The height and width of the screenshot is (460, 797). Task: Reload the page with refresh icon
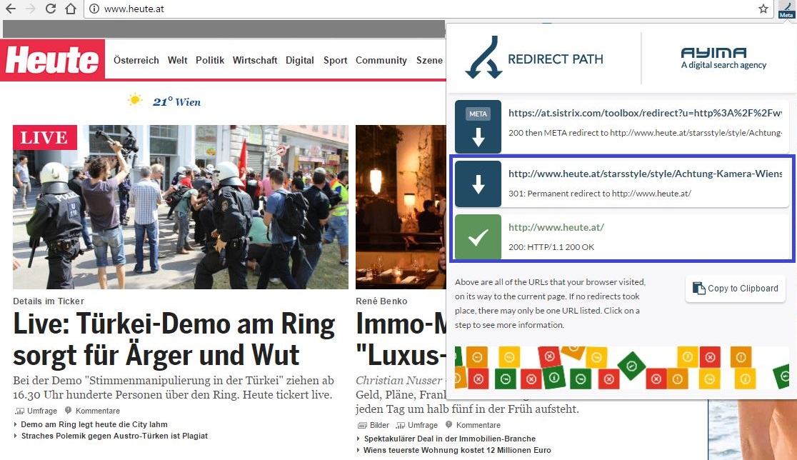click(51, 9)
